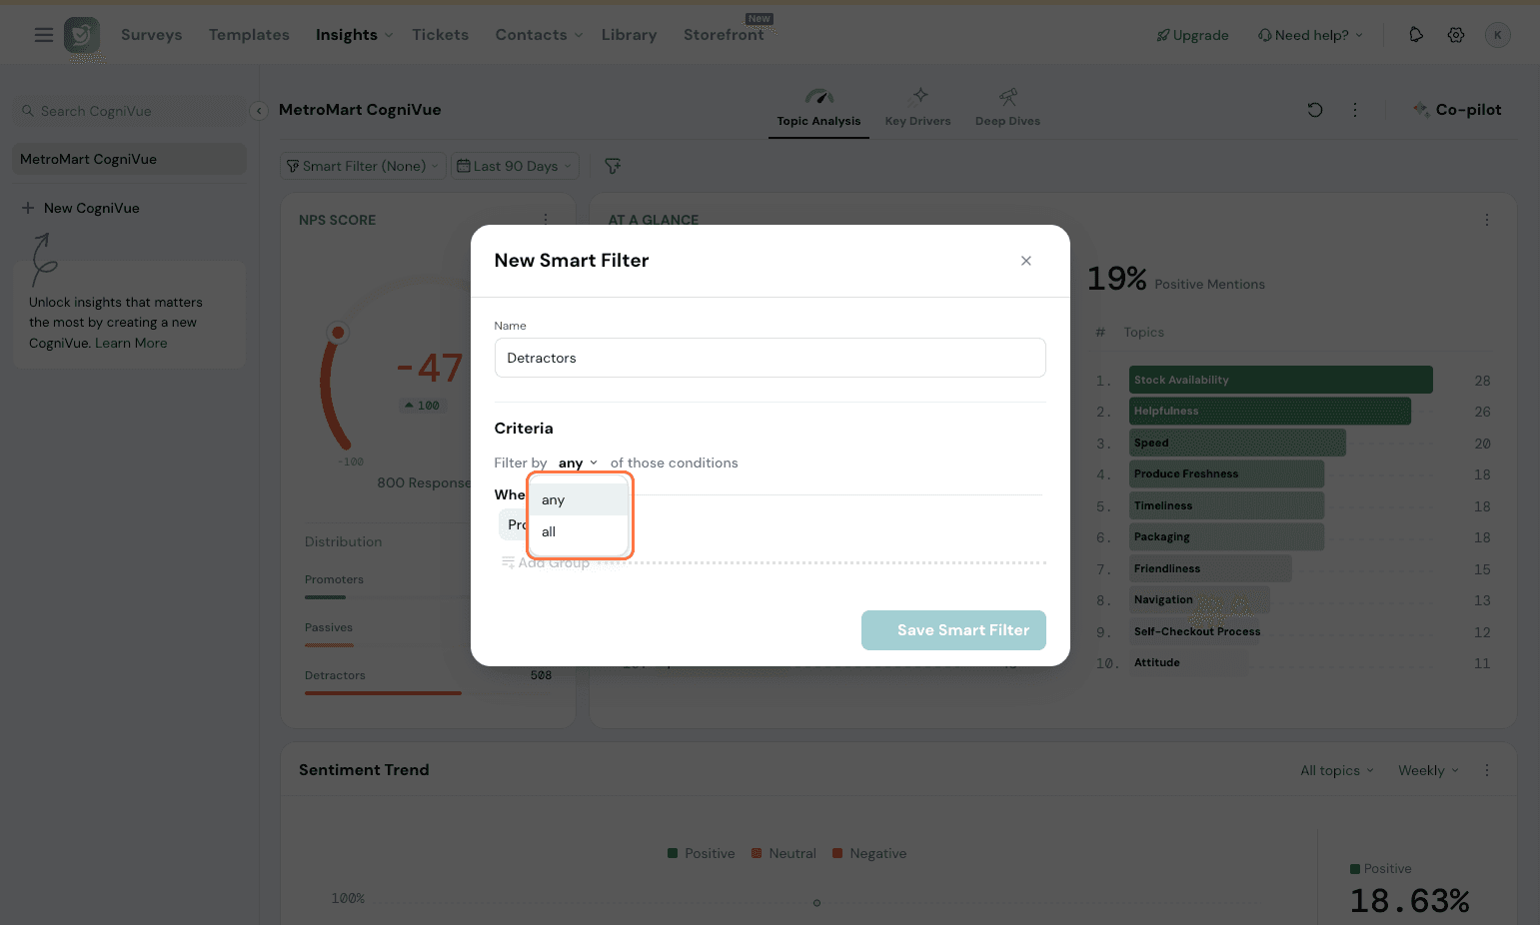
Task: Open the hamburger navigation menu
Action: [x=43, y=35]
